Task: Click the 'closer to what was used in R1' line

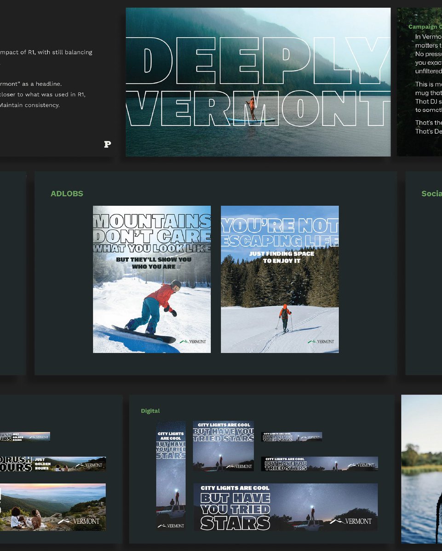Action: click(43, 95)
